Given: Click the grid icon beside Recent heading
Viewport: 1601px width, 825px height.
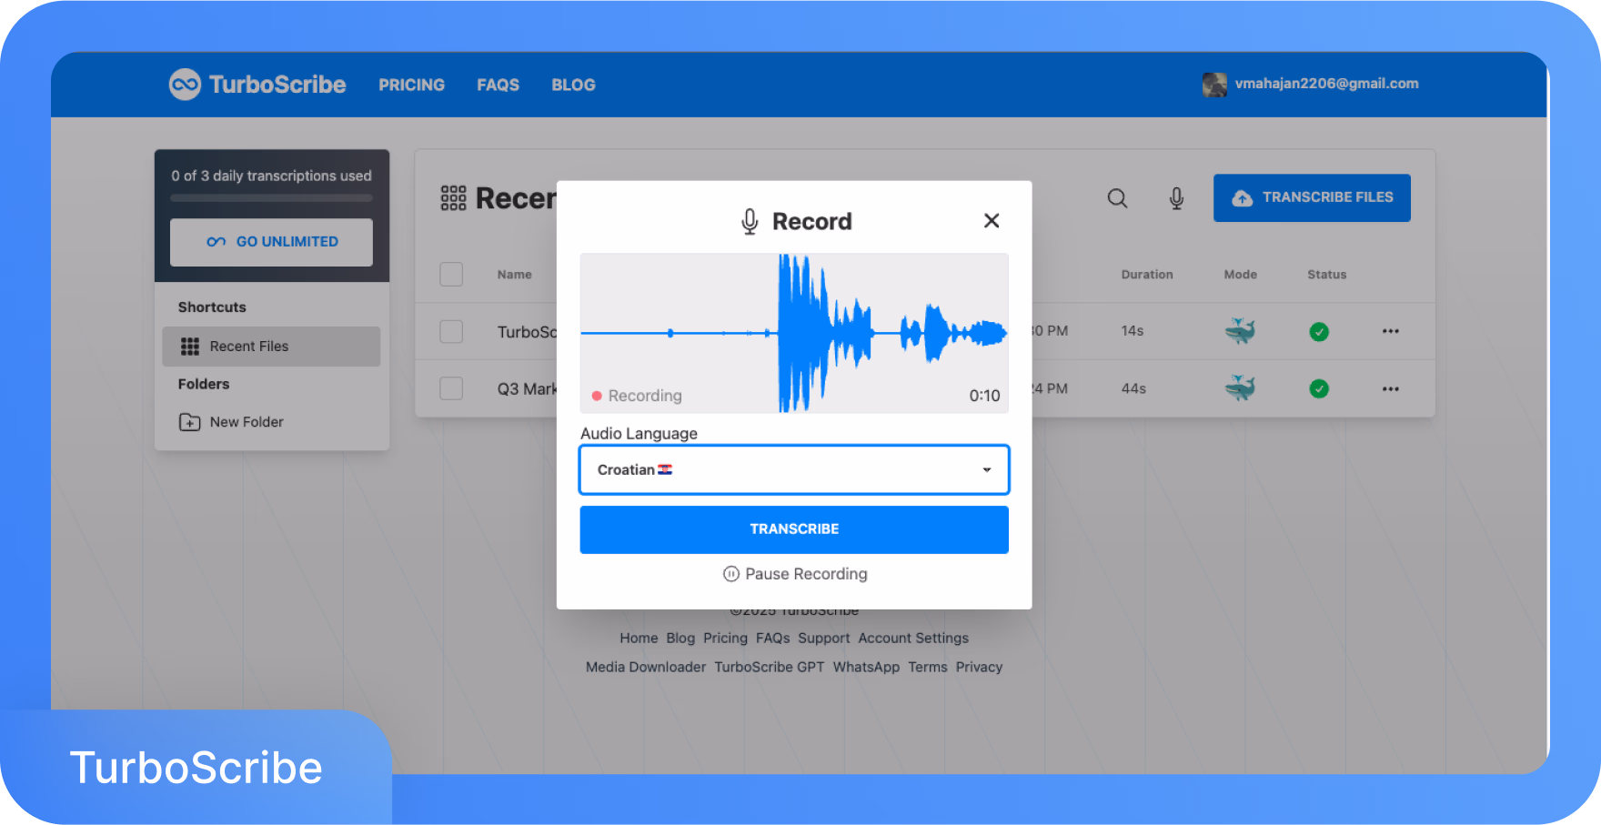Looking at the screenshot, I should tap(453, 198).
